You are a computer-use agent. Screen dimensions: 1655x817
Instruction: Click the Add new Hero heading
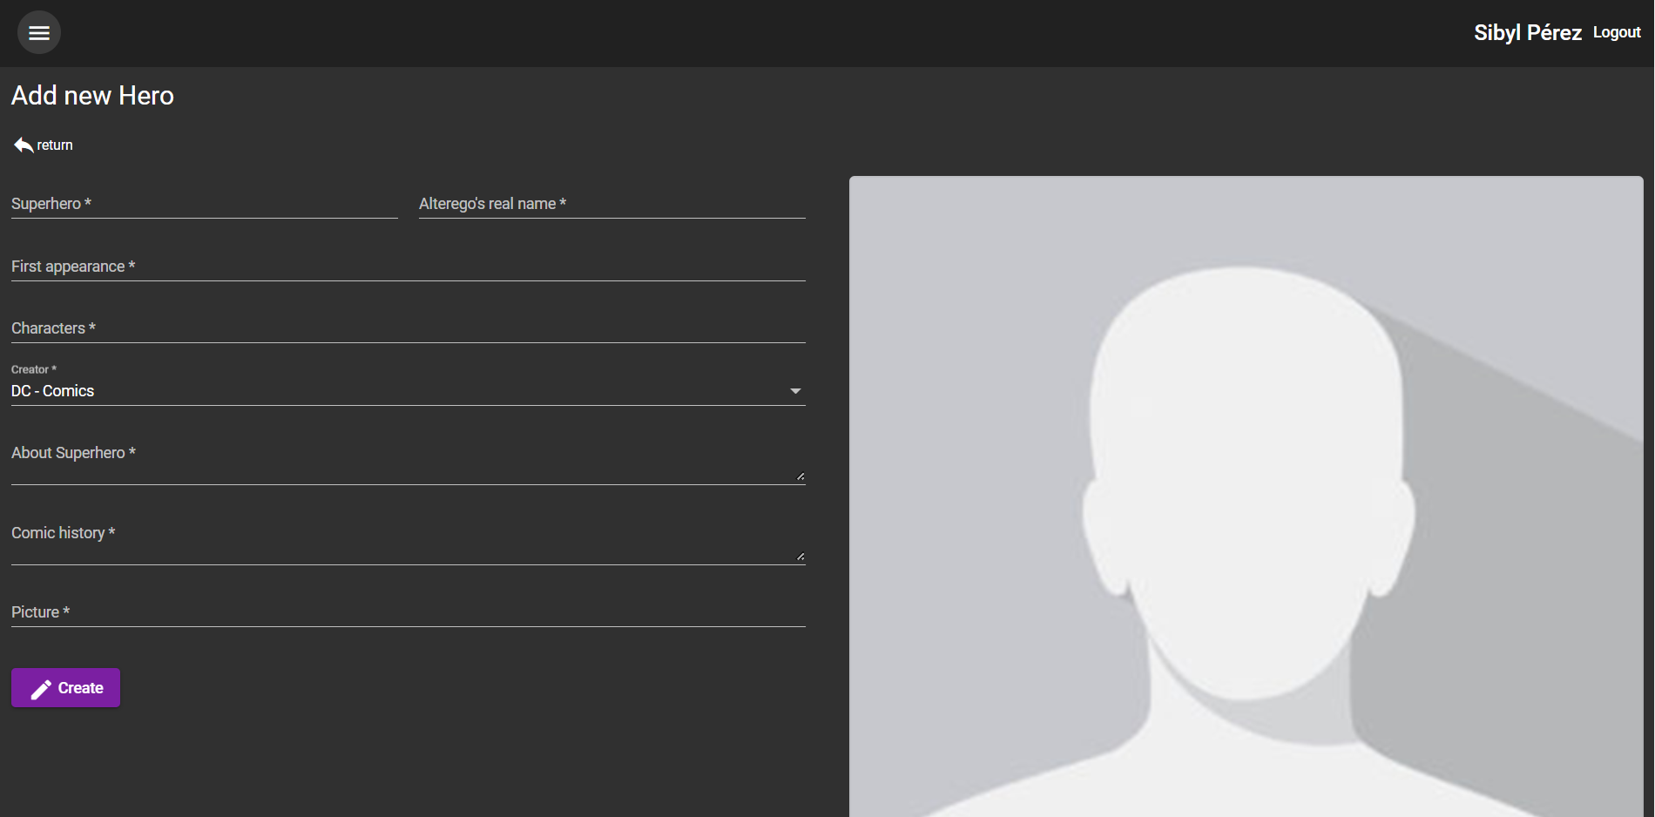point(92,95)
